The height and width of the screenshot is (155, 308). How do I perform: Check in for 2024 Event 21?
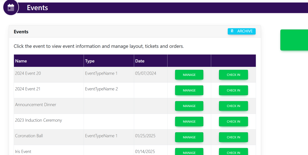(x=233, y=90)
